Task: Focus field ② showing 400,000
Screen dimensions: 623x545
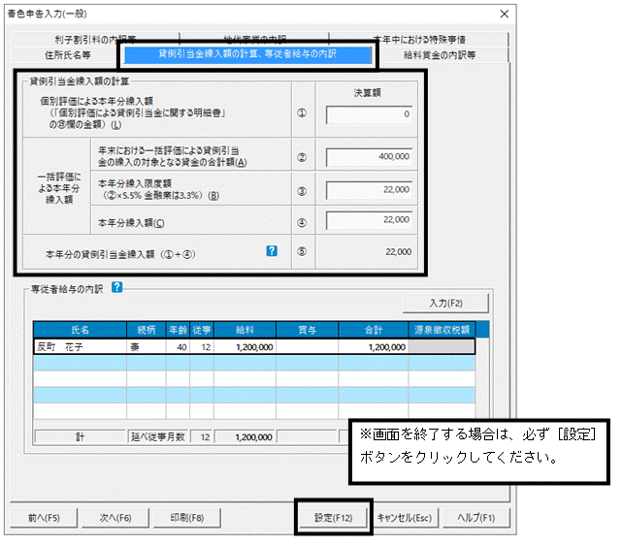Action: (369, 157)
